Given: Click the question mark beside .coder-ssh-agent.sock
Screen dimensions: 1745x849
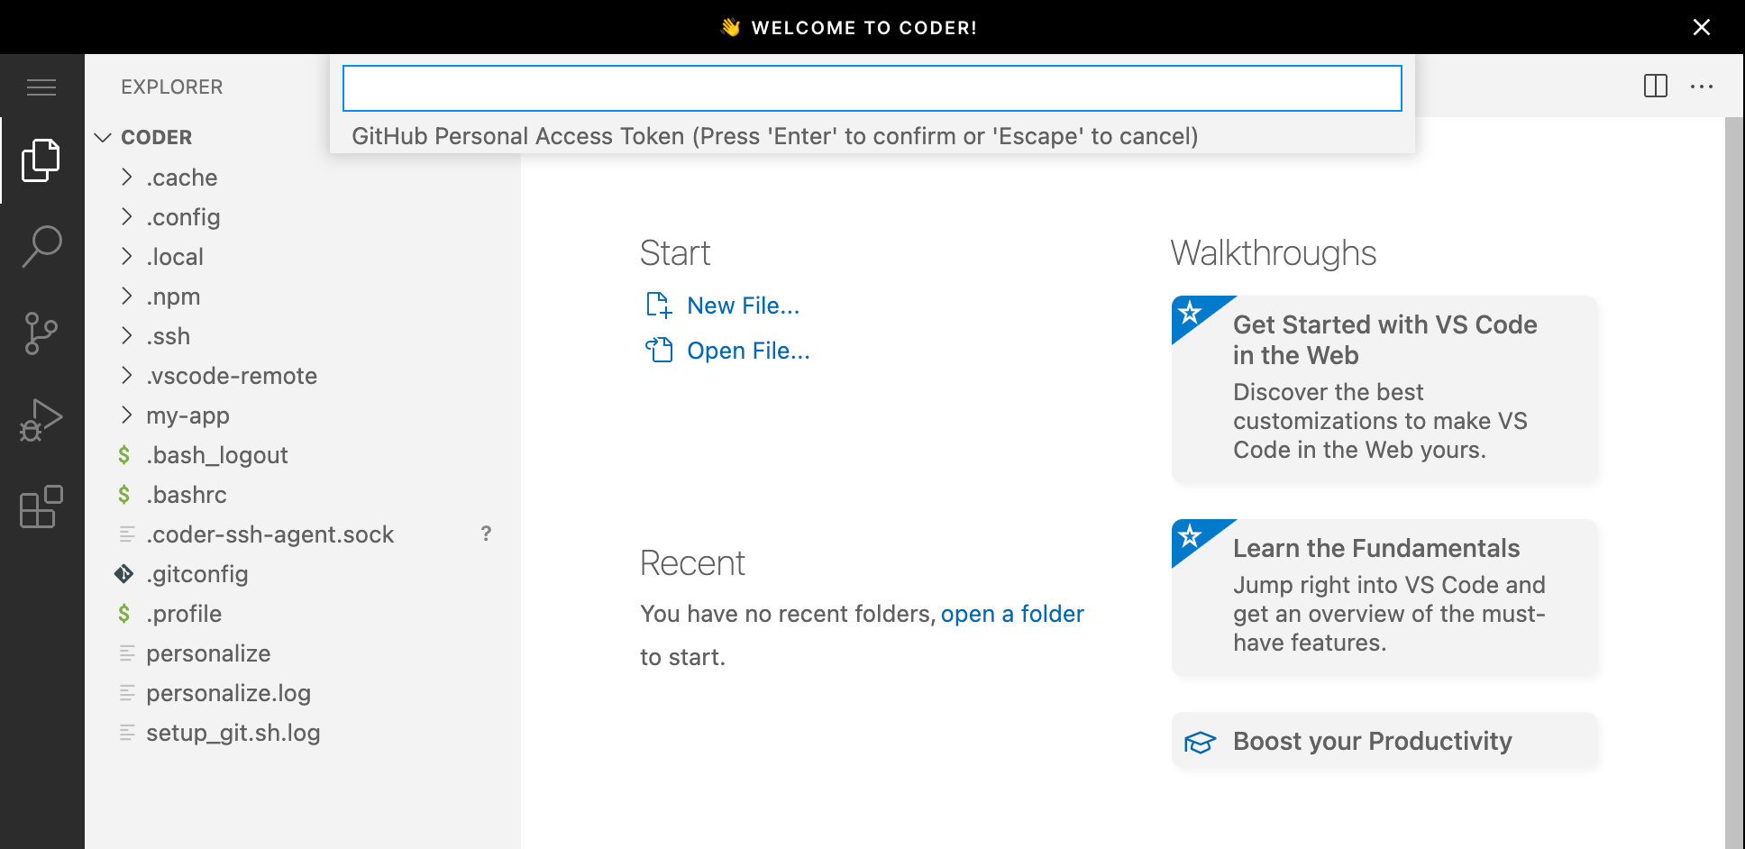Looking at the screenshot, I should (486, 534).
